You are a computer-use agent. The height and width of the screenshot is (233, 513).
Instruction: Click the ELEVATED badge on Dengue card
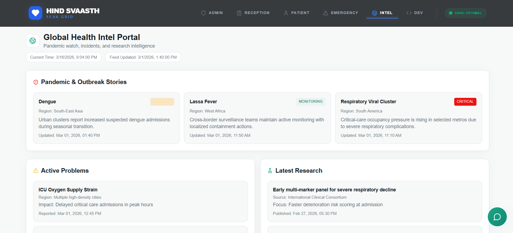click(162, 102)
